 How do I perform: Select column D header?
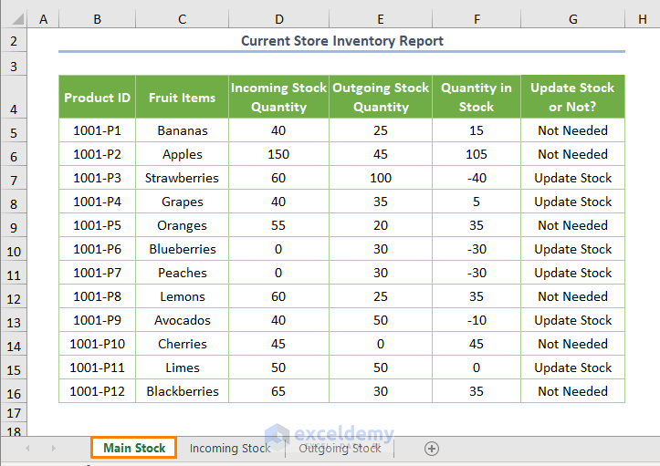(278, 18)
